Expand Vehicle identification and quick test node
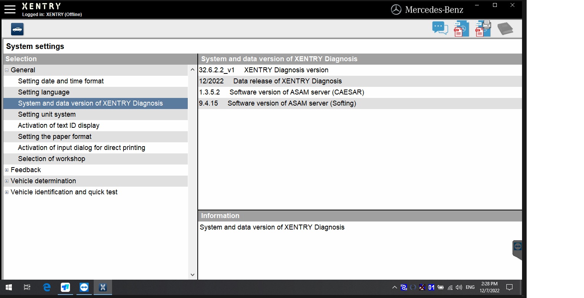The image size is (584, 298). point(7,192)
